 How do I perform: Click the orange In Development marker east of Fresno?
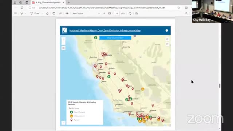(x=143, y=89)
